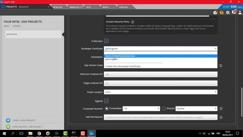
Task: Open Task View in the taskbar
Action: (21, 134)
